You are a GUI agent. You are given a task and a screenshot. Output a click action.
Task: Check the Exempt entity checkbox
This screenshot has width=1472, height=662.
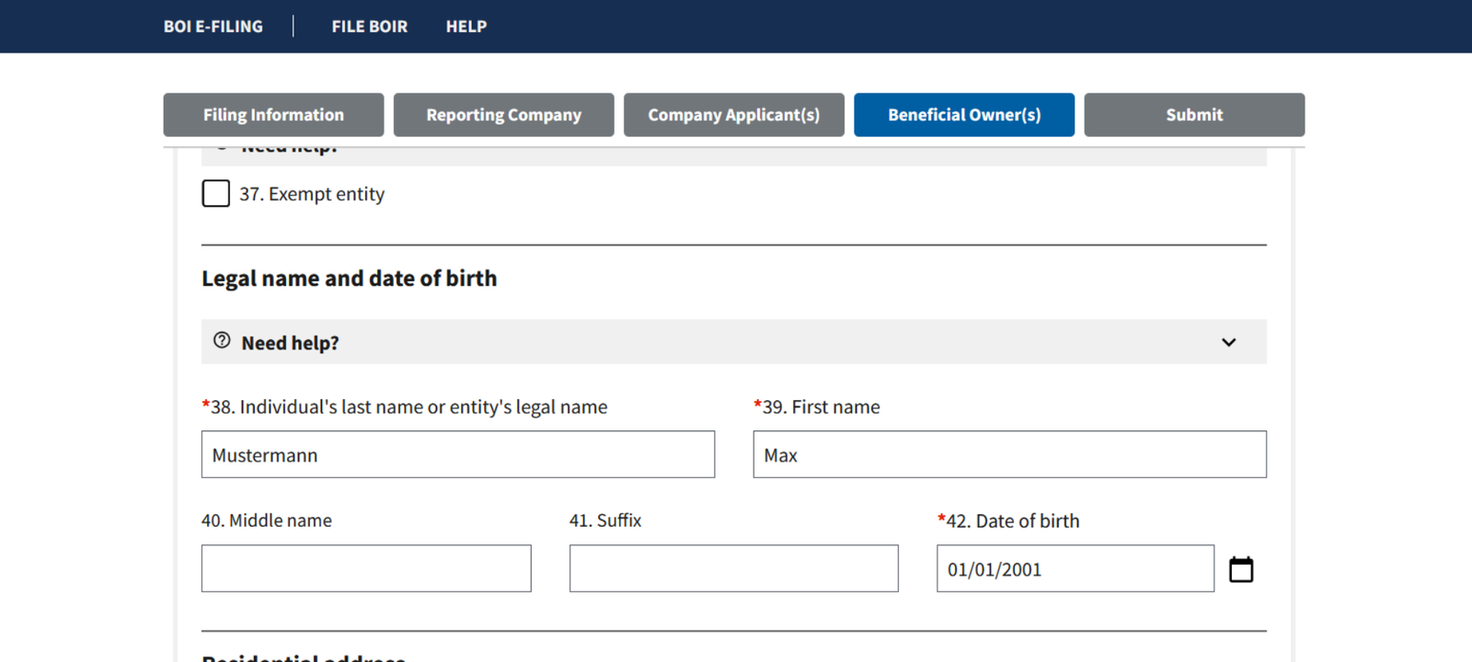coord(216,194)
